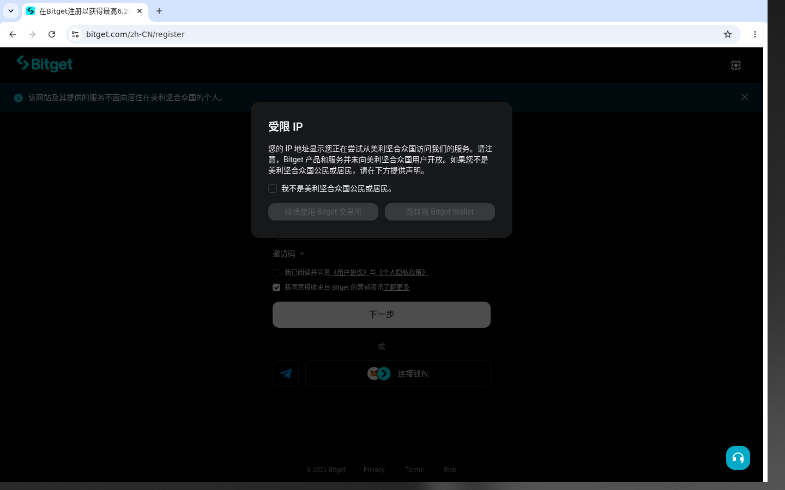Click the info icon in the notice banner
This screenshot has height=490, width=785.
pos(19,98)
